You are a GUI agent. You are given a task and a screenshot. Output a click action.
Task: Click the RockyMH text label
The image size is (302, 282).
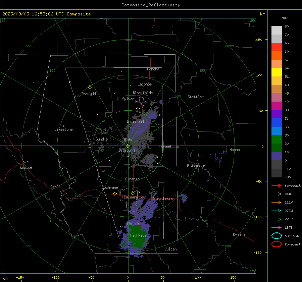(x=89, y=94)
